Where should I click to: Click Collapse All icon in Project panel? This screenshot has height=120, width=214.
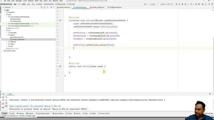(x=47, y=7)
